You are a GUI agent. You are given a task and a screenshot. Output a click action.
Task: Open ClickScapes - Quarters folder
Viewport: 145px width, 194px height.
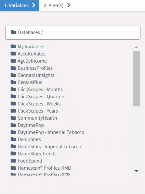[41, 97]
